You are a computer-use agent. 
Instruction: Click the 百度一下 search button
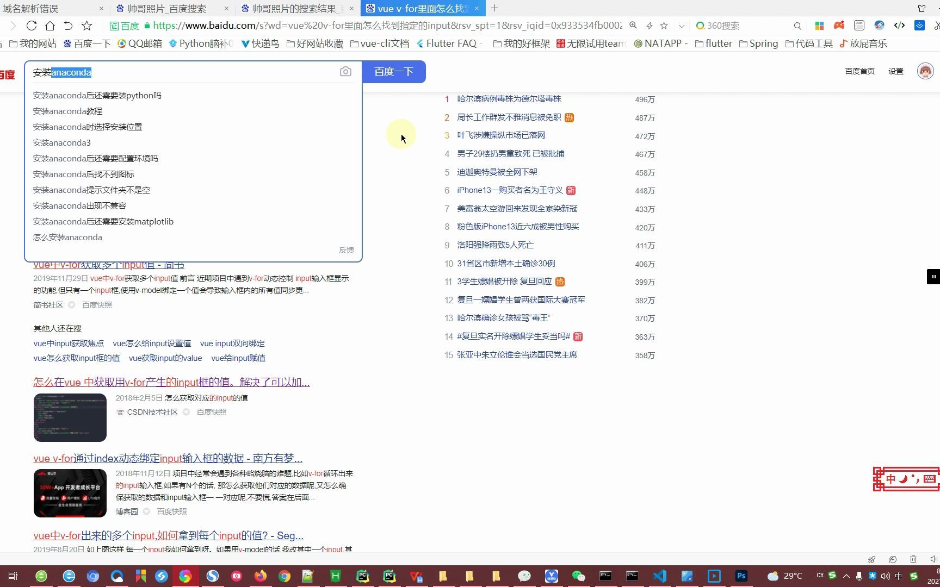(x=393, y=72)
